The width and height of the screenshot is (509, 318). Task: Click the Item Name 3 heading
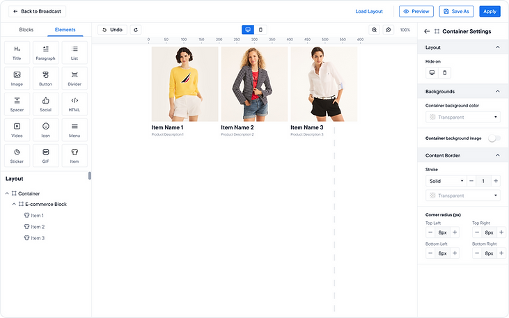click(x=307, y=127)
